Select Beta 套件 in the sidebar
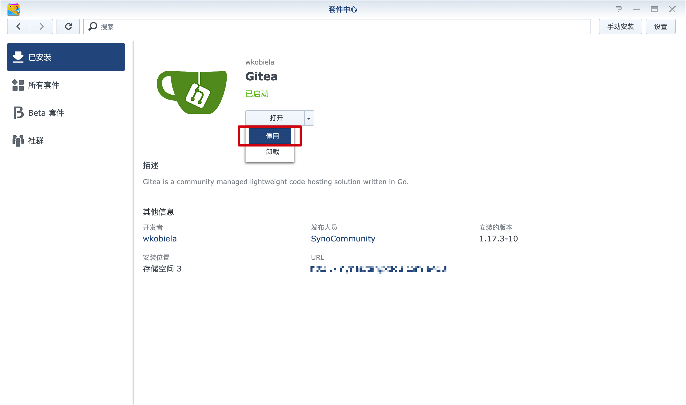 66,113
